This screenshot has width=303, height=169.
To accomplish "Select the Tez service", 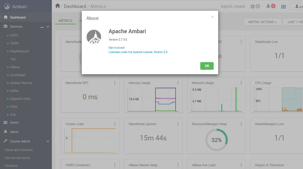I will [x=13, y=59].
